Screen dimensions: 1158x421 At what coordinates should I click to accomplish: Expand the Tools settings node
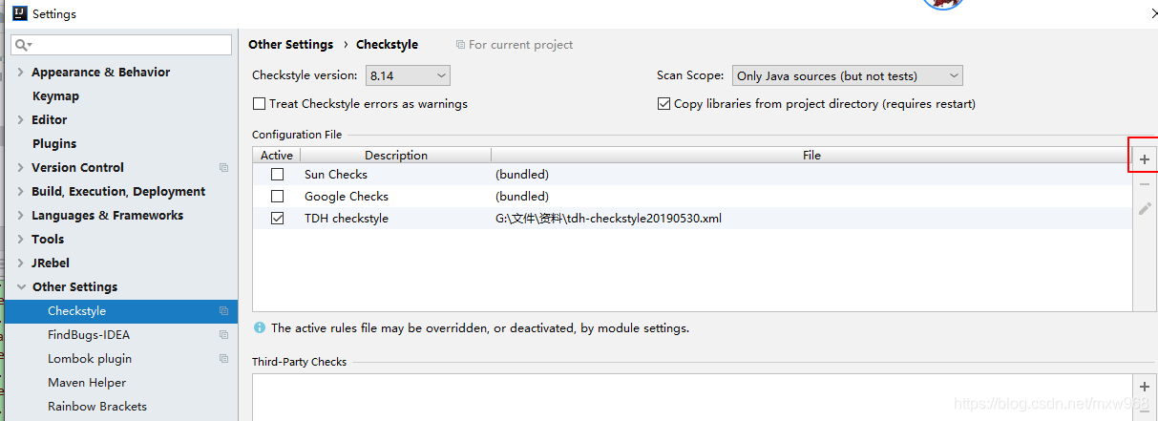click(x=21, y=240)
